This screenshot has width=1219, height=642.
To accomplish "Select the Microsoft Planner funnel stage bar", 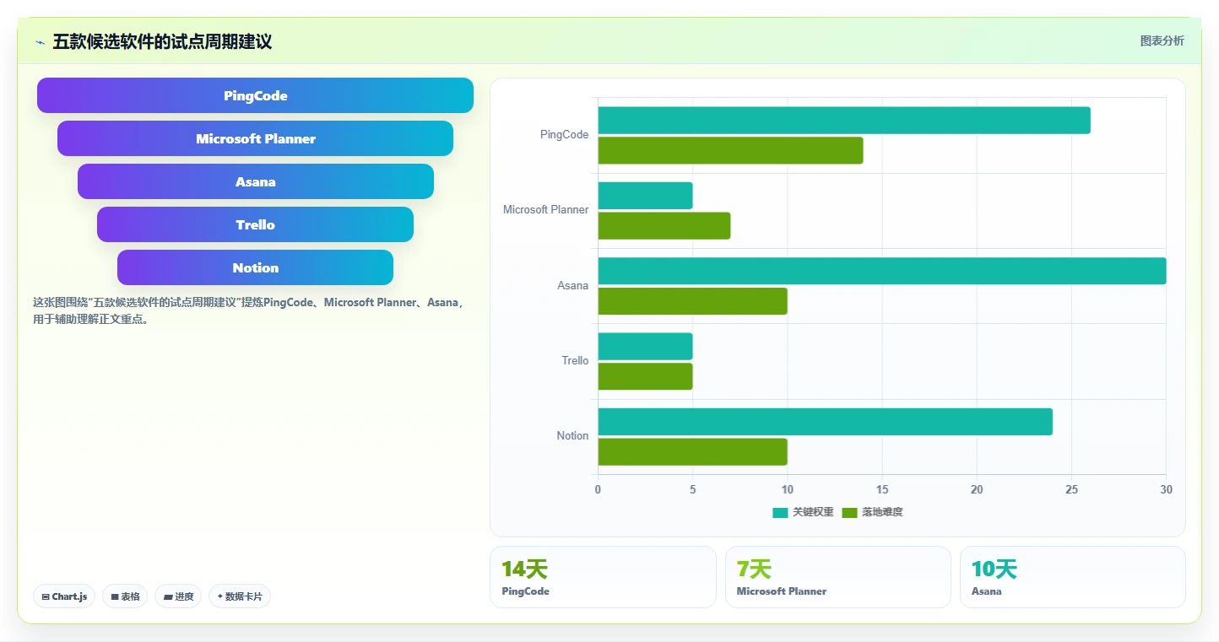I will pyautogui.click(x=255, y=138).
